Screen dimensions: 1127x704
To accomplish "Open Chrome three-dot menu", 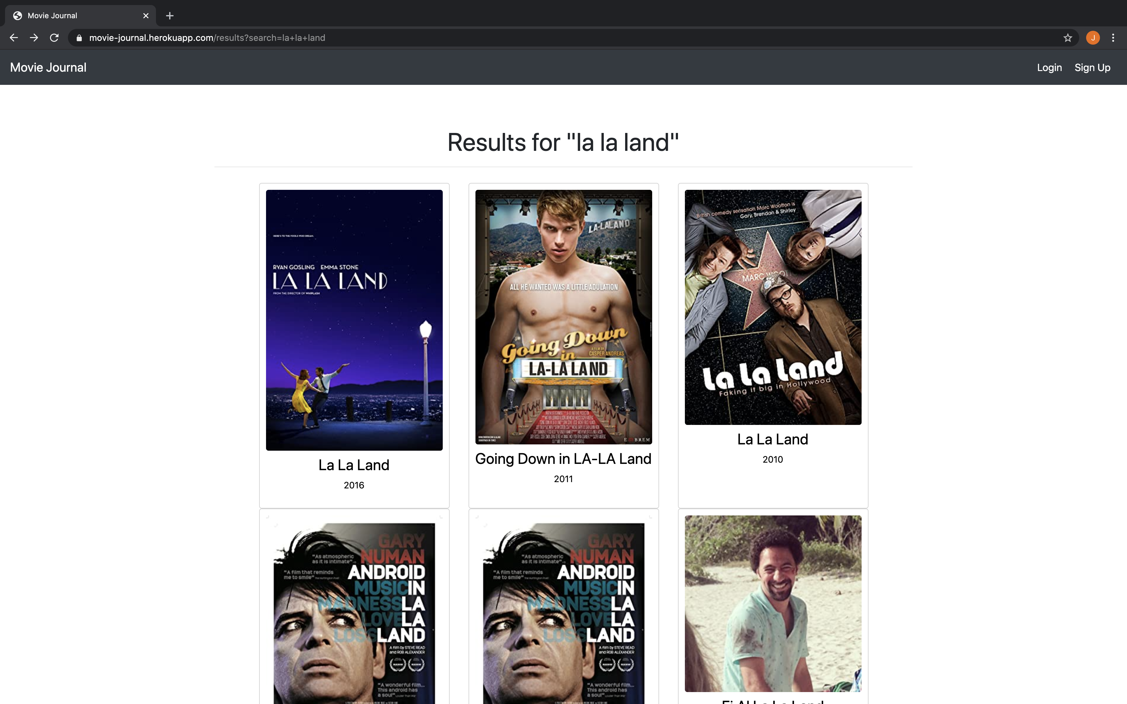I will (x=1113, y=38).
